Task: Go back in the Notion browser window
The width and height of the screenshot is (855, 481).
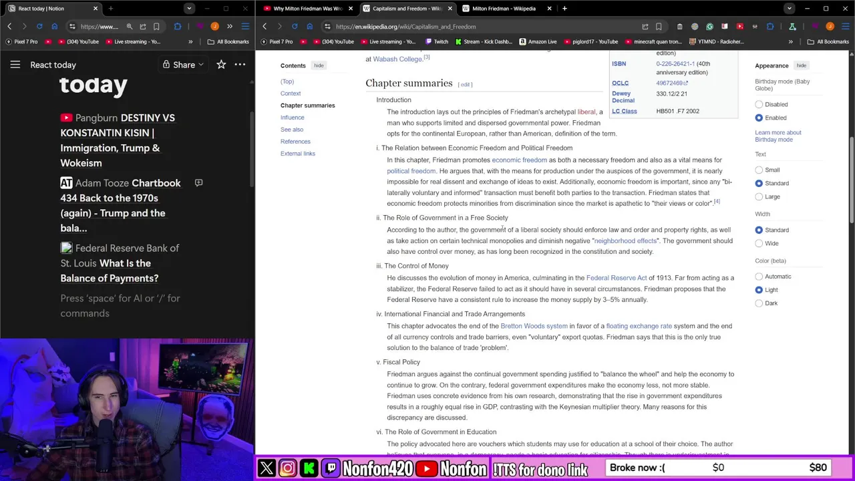Action: click(9, 27)
